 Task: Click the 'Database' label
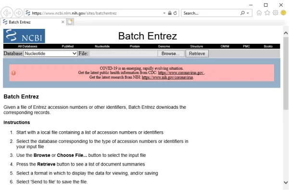13,53
